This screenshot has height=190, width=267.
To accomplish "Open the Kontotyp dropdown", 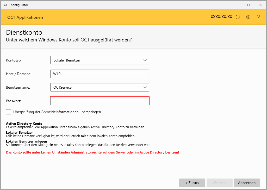I will pyautogui.click(x=100, y=60).
